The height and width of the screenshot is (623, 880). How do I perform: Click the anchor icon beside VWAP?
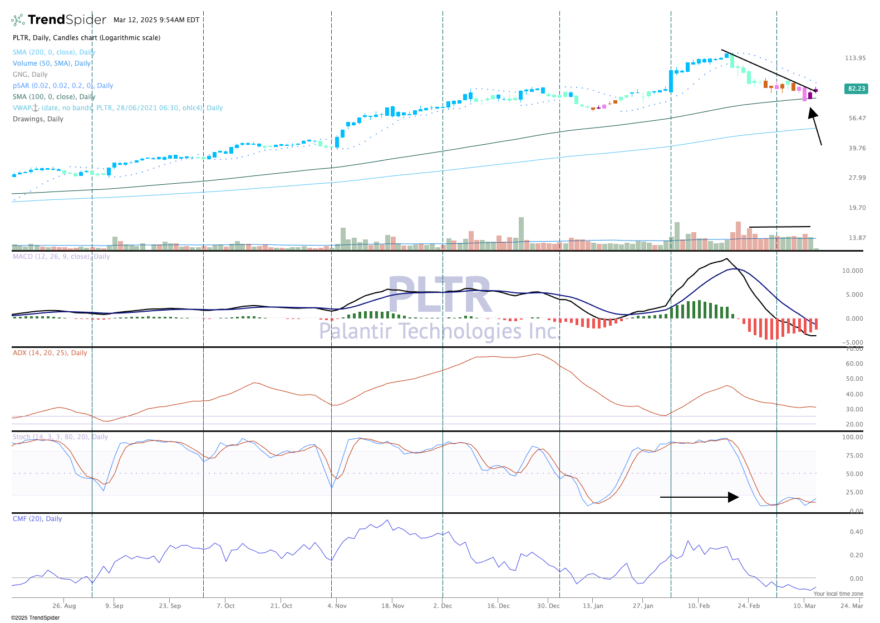[x=35, y=107]
